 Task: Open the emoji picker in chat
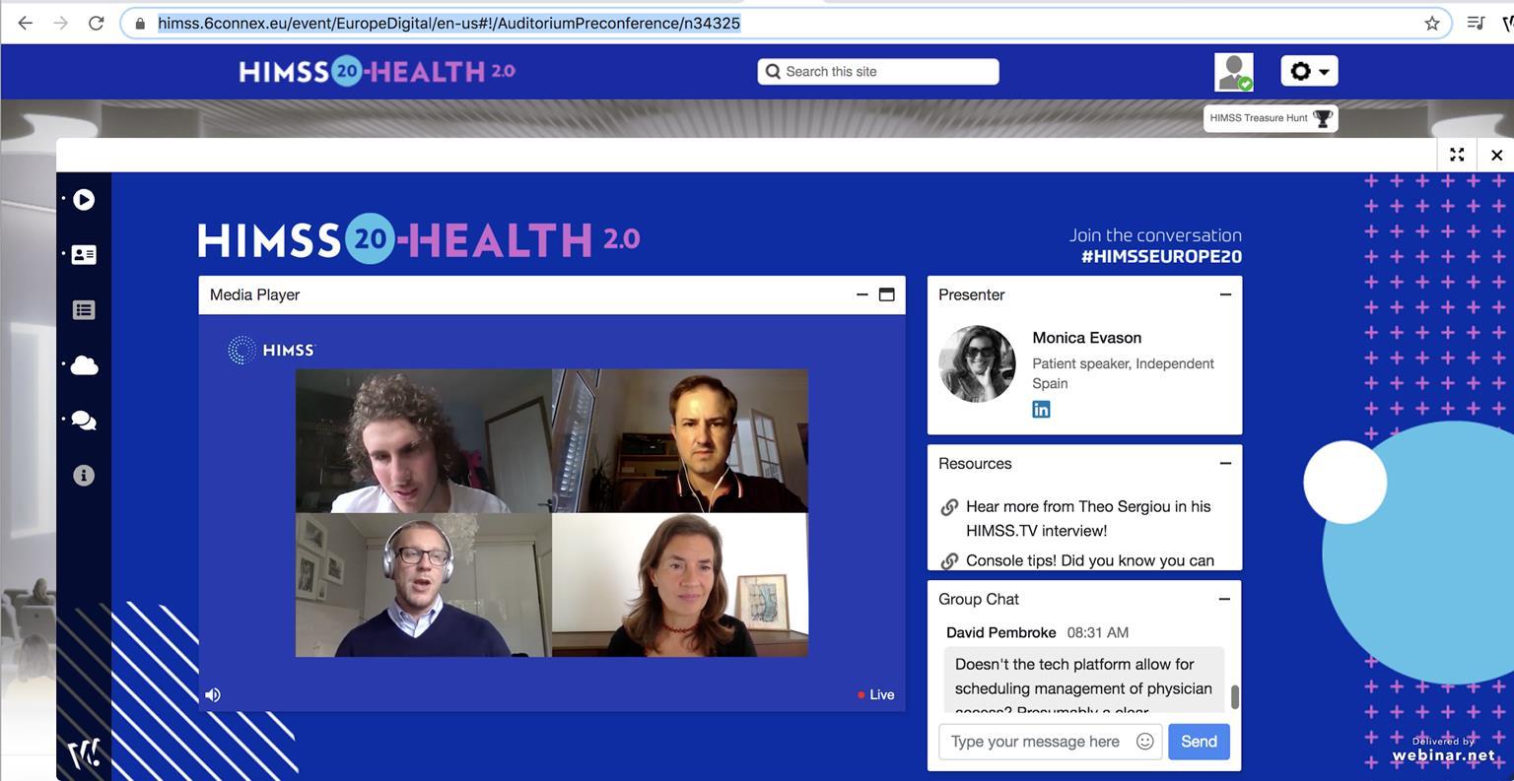click(1144, 742)
